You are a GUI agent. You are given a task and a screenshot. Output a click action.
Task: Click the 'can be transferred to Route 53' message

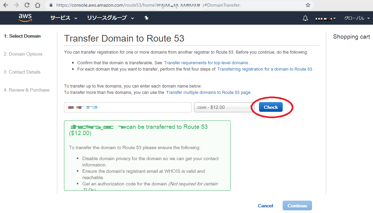[138, 130]
